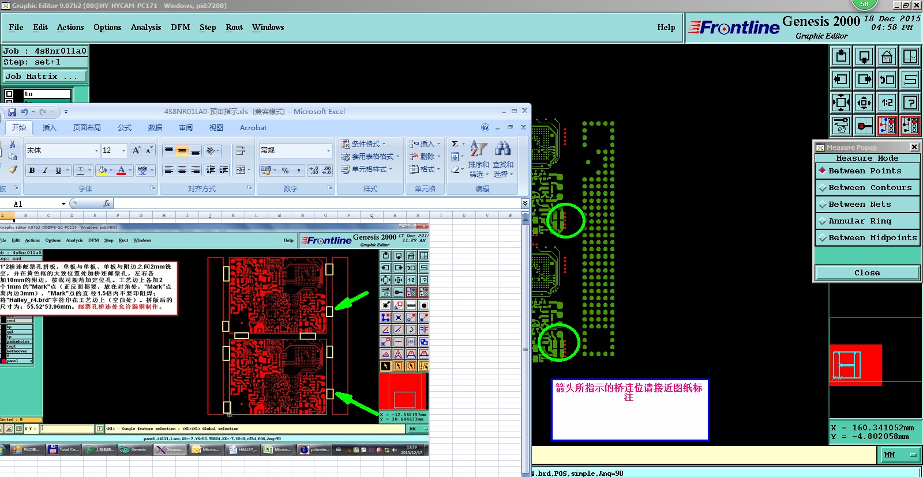Image resolution: width=923 pixels, height=477 pixels.
Task: Click the pan down icon in Genesis toolbar
Action: click(x=864, y=56)
